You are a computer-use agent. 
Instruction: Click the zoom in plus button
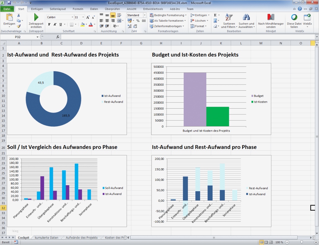click(x=316, y=242)
